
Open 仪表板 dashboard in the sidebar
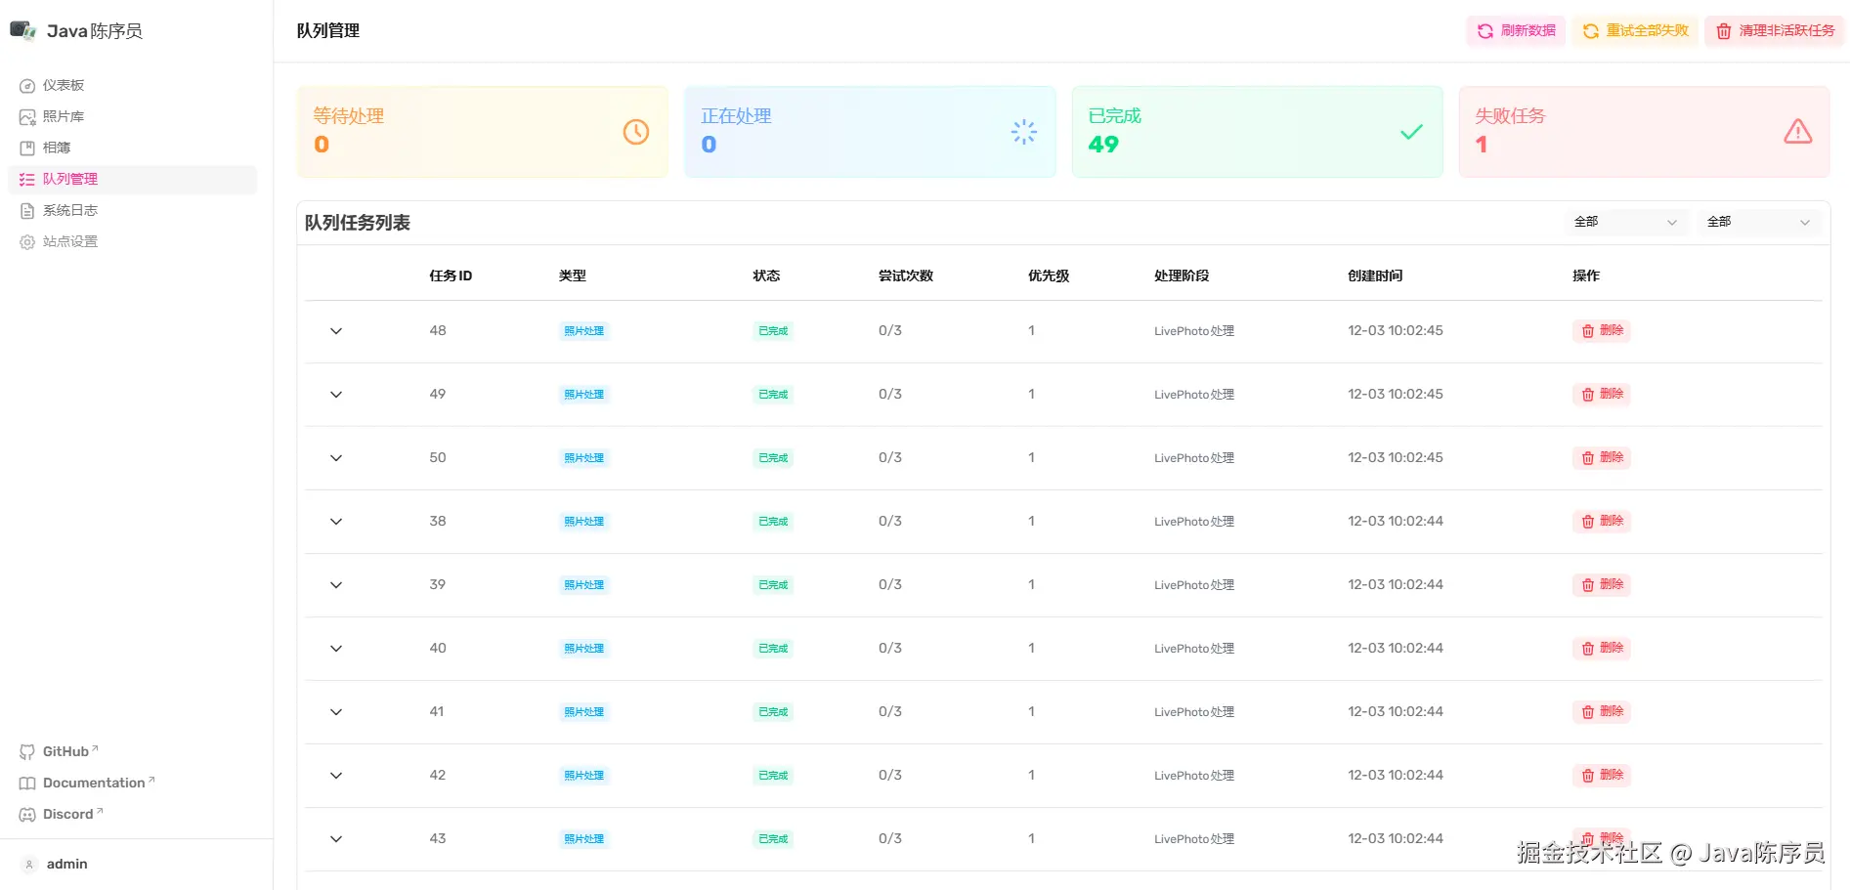(64, 86)
